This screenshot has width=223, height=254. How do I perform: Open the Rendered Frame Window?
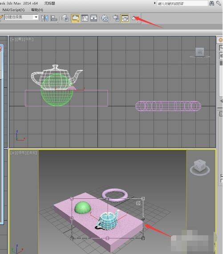click(125, 18)
